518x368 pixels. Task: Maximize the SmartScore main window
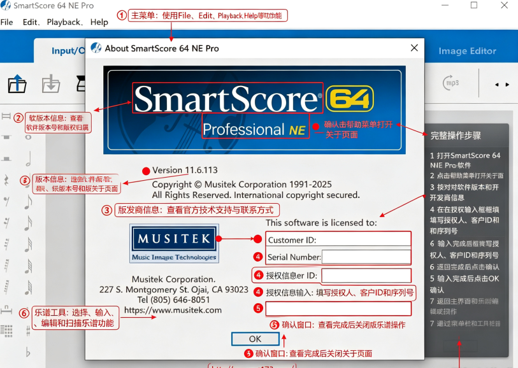474,5
